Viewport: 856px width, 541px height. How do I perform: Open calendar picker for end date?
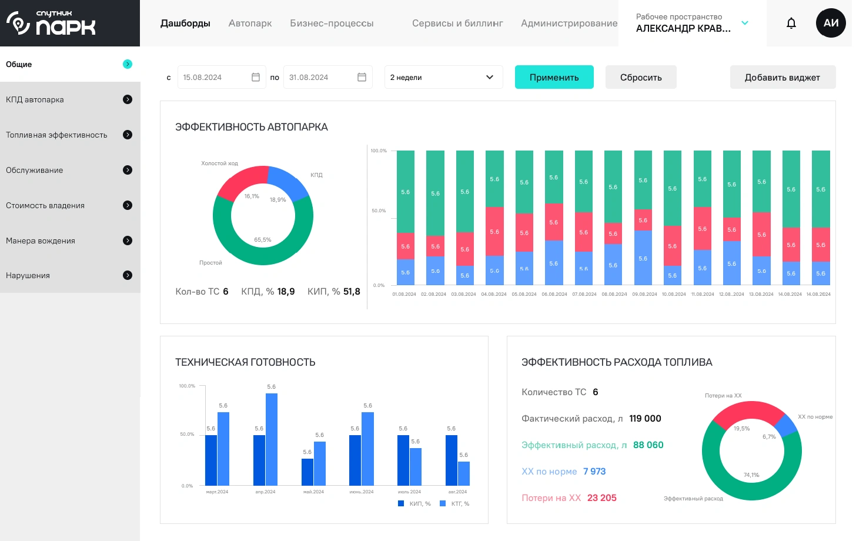click(x=362, y=77)
